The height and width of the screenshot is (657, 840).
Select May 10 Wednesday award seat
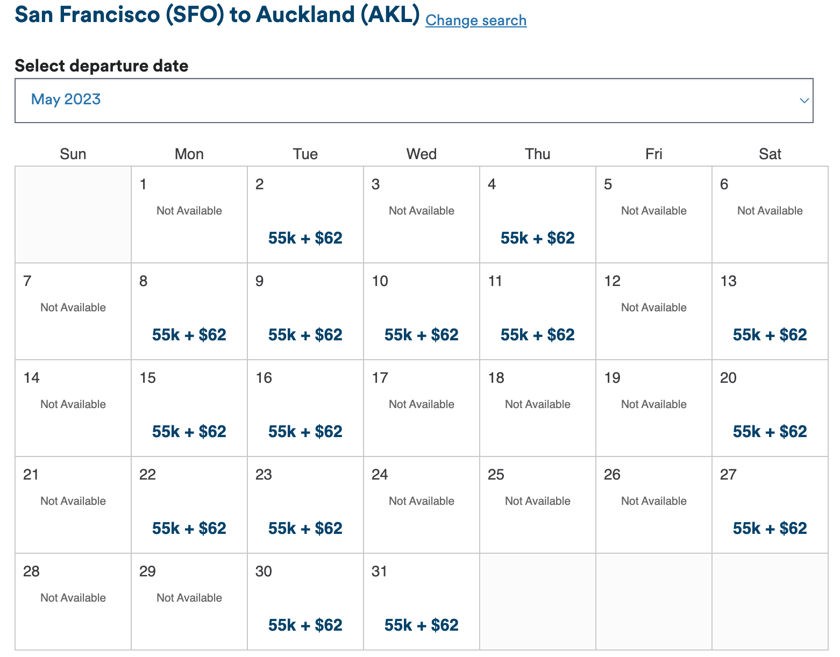tap(421, 334)
